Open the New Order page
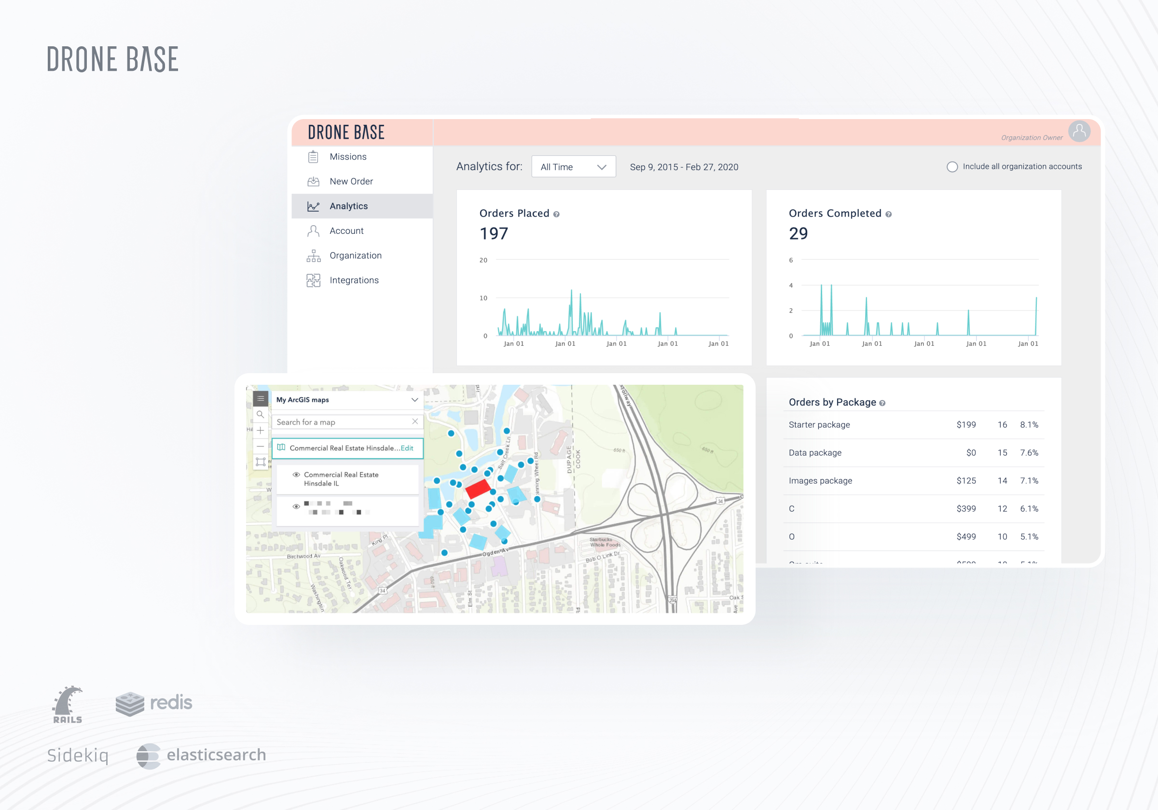Image resolution: width=1158 pixels, height=810 pixels. [x=351, y=181]
